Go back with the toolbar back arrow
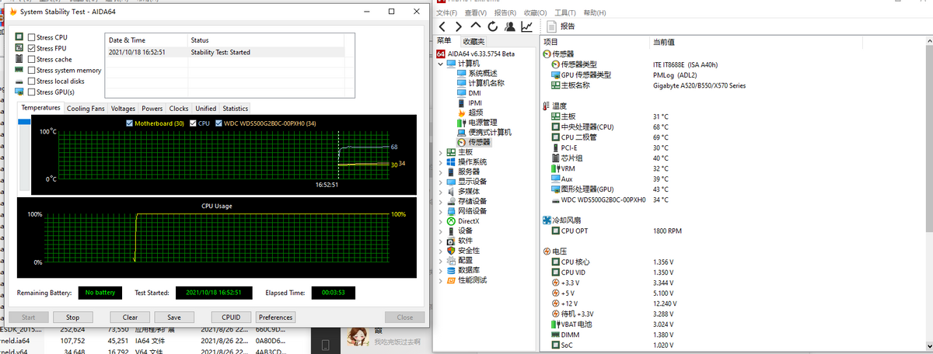This screenshot has width=933, height=354. pos(442,26)
